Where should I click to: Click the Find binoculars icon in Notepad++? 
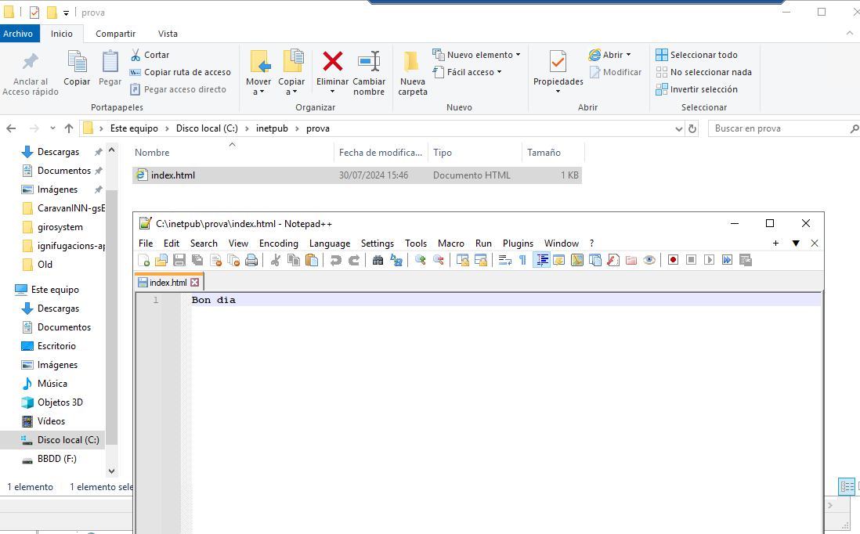coord(378,260)
